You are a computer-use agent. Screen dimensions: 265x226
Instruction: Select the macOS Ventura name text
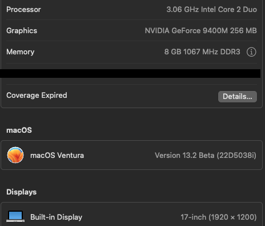click(x=57, y=155)
